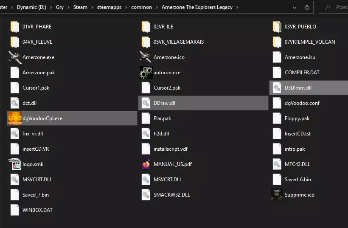This screenshot has width=348, height=228.
Task: Select the 07VRTEMPLE_VOLCAN folder icon
Action: (x=277, y=42)
